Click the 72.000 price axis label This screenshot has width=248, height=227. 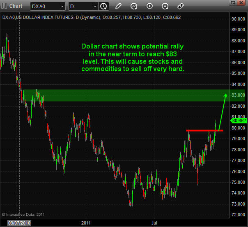coord(238,215)
